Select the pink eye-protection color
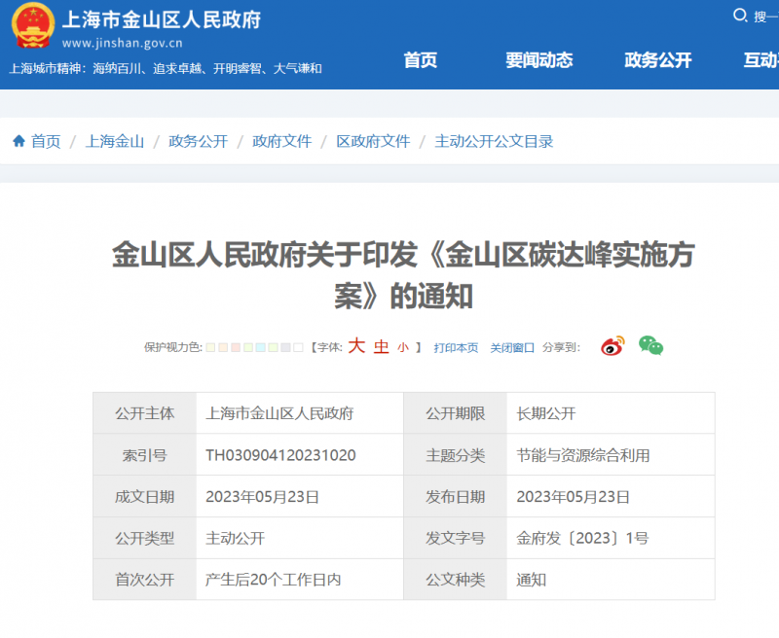This screenshot has height=638, width=779. pos(236,347)
